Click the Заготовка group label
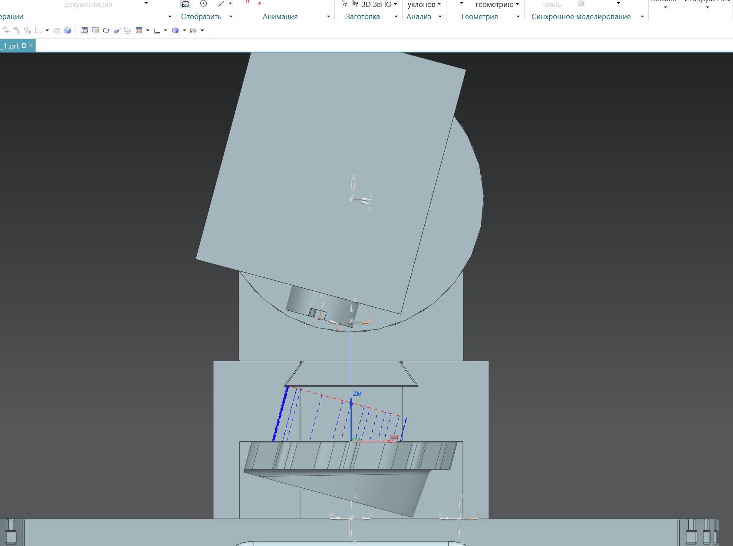Image resolution: width=733 pixels, height=546 pixels. tap(363, 16)
